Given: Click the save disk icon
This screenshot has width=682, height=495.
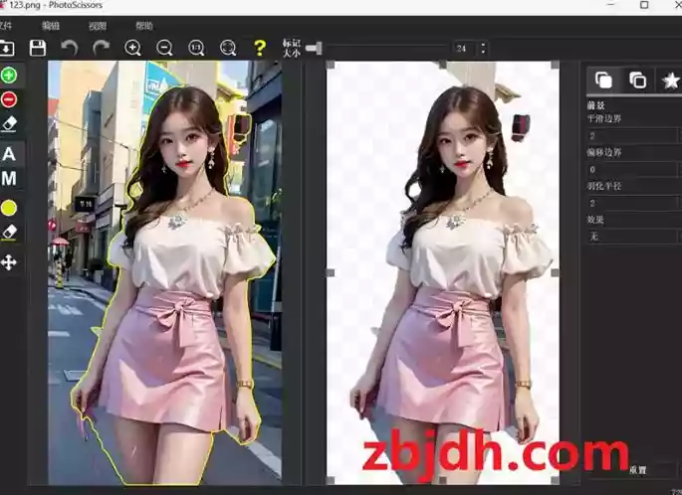Looking at the screenshot, I should click(38, 48).
